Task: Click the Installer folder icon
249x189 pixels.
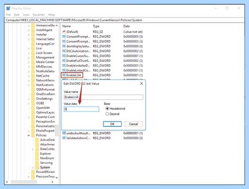Action: click(33, 35)
